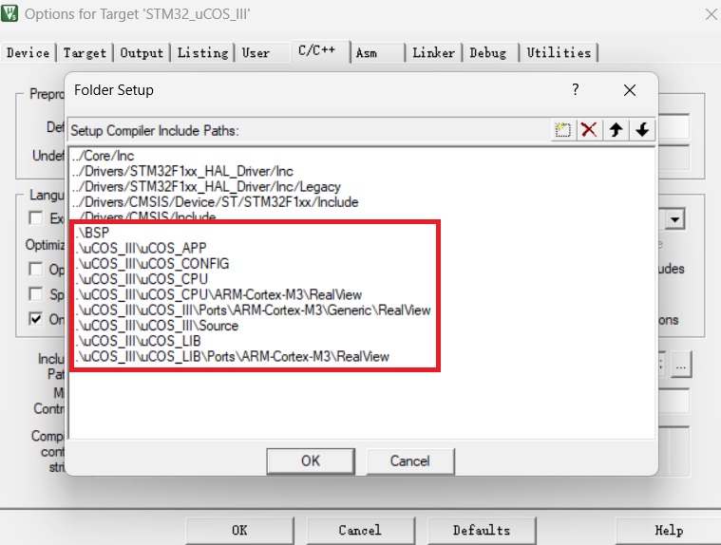
Task: Select the .\uCOS_III\uCOS_CPU path
Action: tap(142, 279)
